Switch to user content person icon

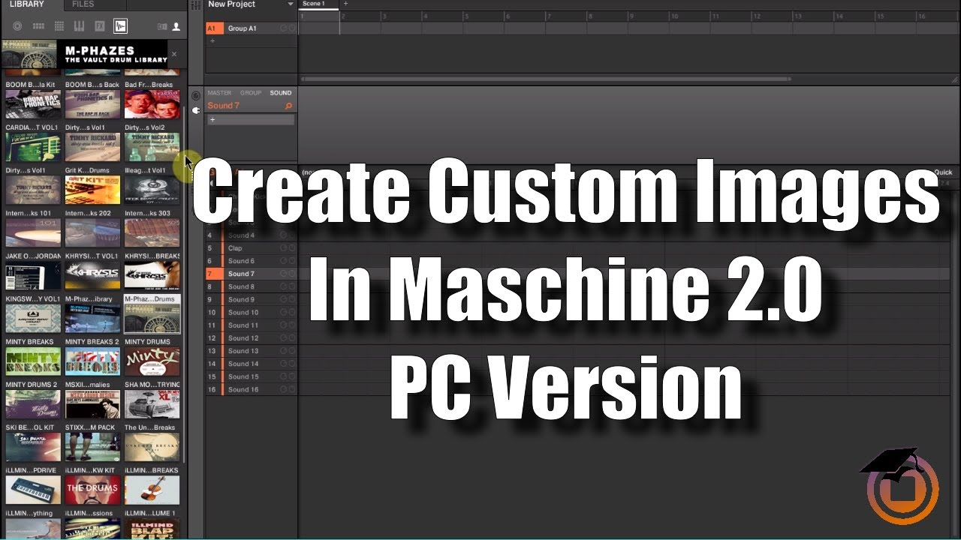point(176,26)
